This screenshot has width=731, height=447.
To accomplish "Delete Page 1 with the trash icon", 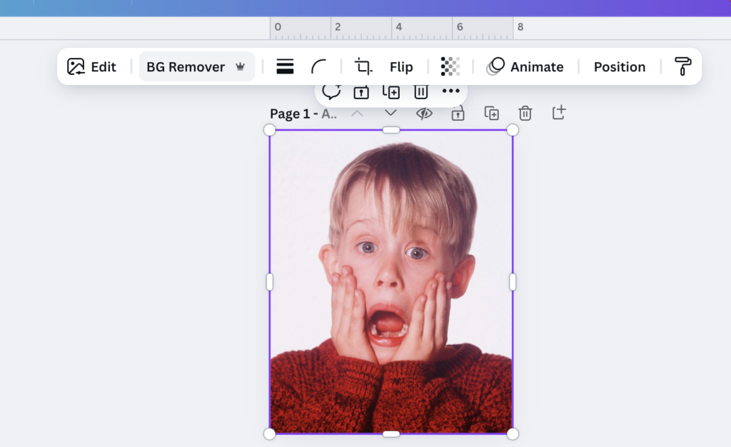I will 525,114.
